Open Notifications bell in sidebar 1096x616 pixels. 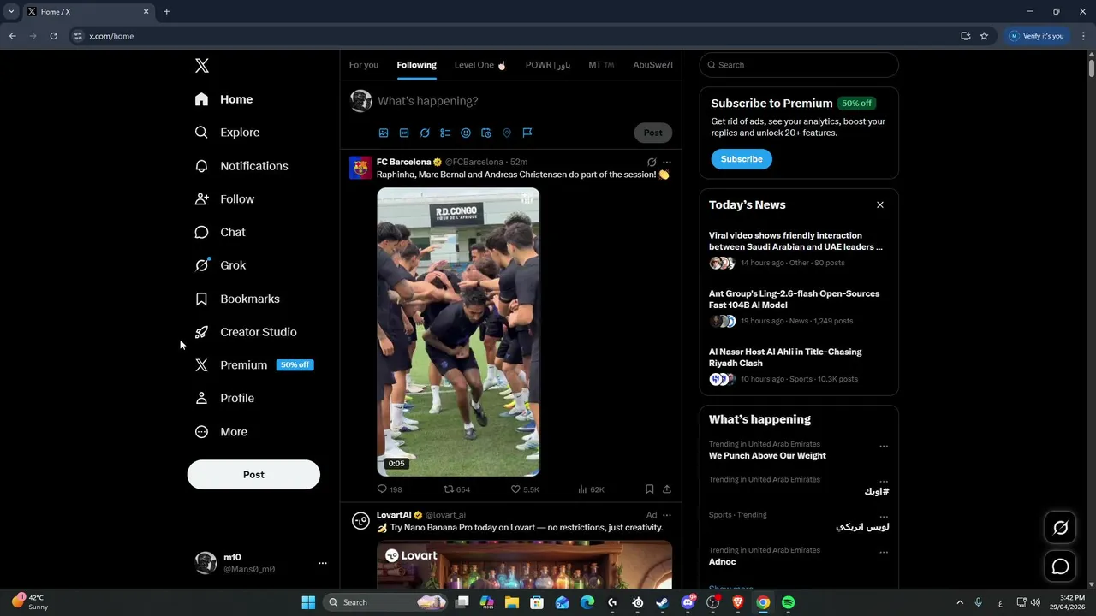click(x=201, y=166)
